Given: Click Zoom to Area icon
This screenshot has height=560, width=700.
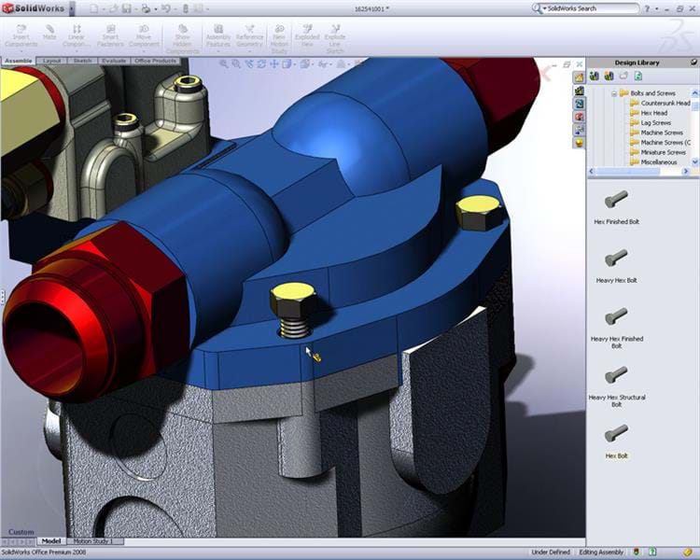Looking at the screenshot, I should (236, 64).
